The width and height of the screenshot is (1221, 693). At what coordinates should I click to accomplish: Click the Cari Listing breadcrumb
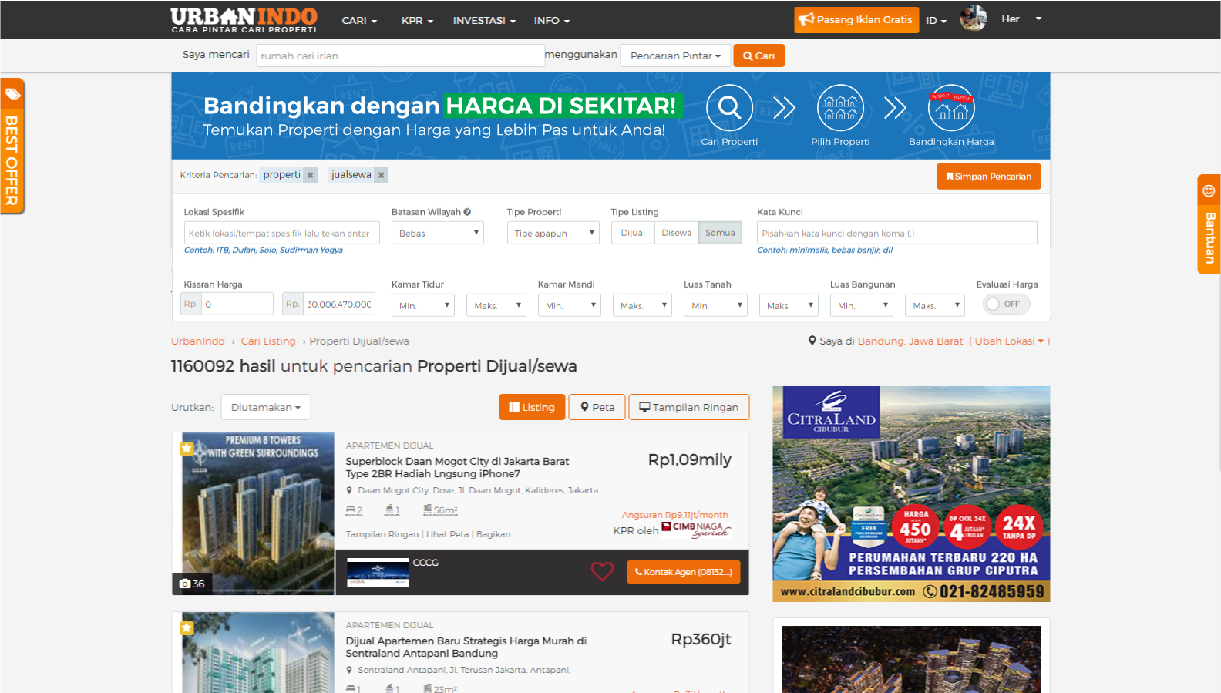tap(268, 341)
